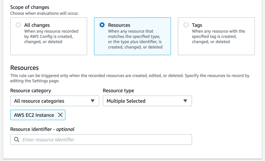Click the Resource category dropdown arrow icon

(x=93, y=101)
